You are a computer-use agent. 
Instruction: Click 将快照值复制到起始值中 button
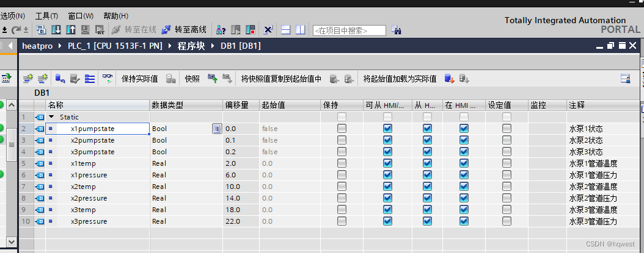[281, 79]
